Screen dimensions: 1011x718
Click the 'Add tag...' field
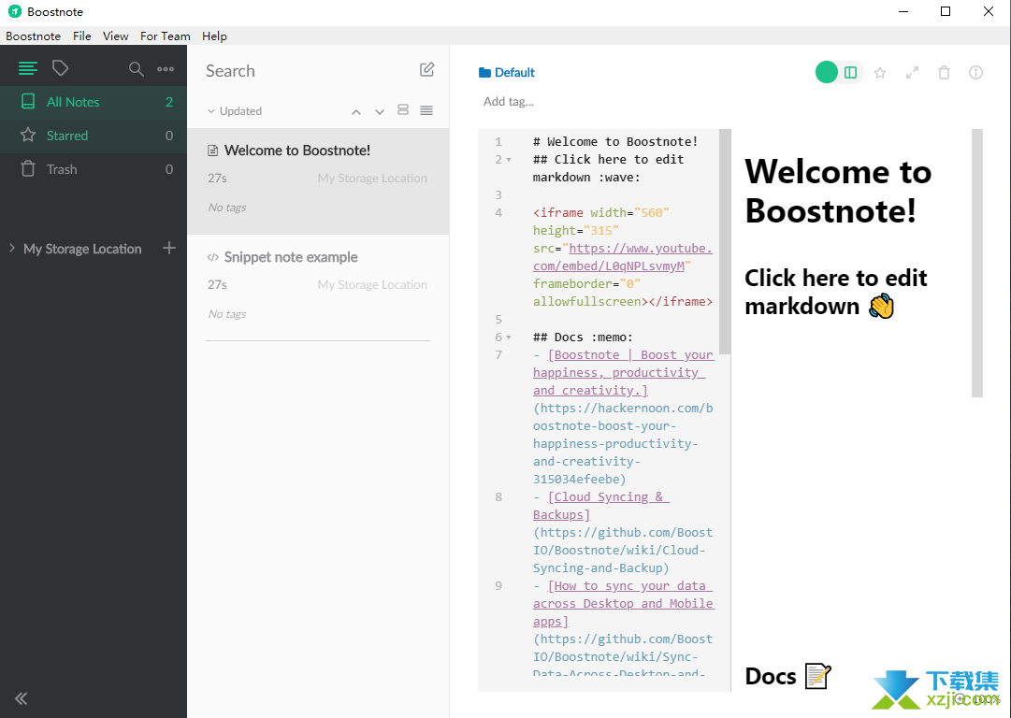[509, 101]
